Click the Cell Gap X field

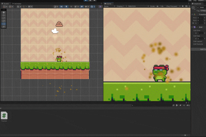click(200, 39)
